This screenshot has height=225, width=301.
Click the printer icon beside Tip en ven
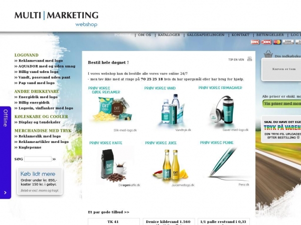[249, 59]
